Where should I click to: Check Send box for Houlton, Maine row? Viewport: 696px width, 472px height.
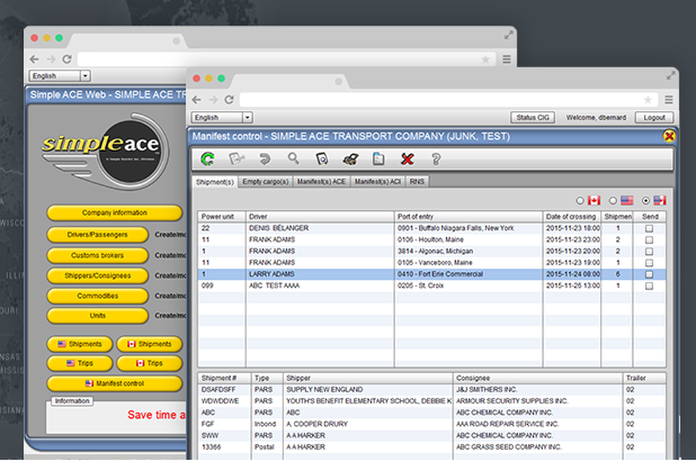[x=649, y=240]
